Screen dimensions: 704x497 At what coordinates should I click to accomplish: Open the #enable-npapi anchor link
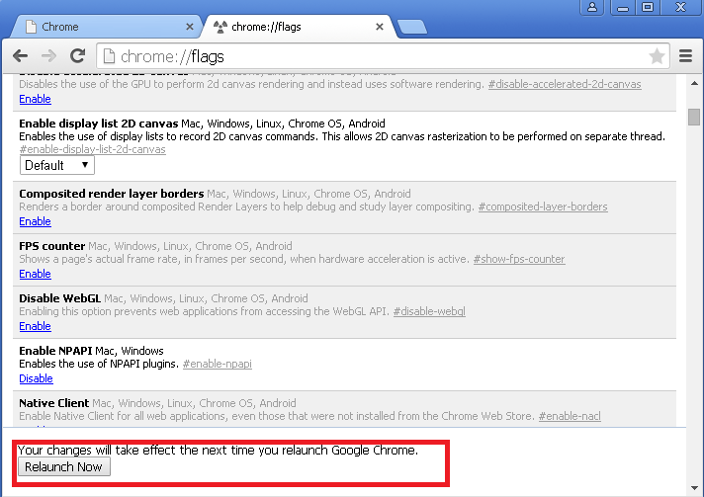[x=218, y=364]
